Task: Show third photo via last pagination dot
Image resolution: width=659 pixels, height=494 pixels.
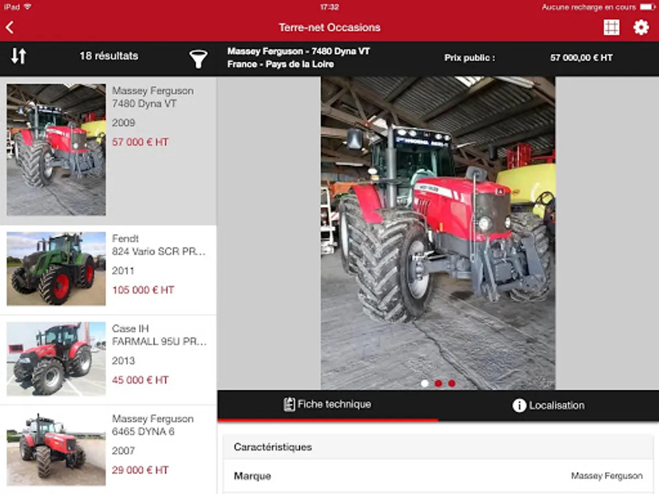Action: pyautogui.click(x=451, y=384)
